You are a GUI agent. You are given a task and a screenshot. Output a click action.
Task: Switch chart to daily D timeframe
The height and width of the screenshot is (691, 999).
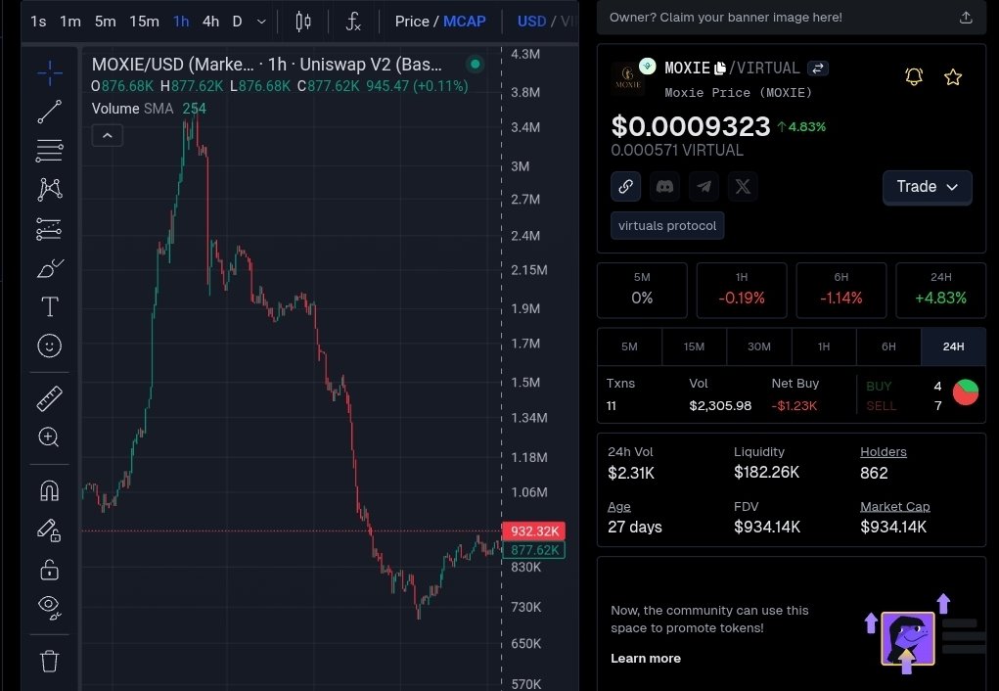237,22
